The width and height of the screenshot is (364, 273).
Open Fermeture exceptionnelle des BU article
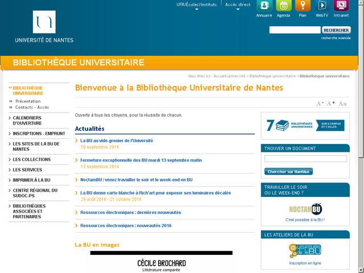tap(141, 160)
